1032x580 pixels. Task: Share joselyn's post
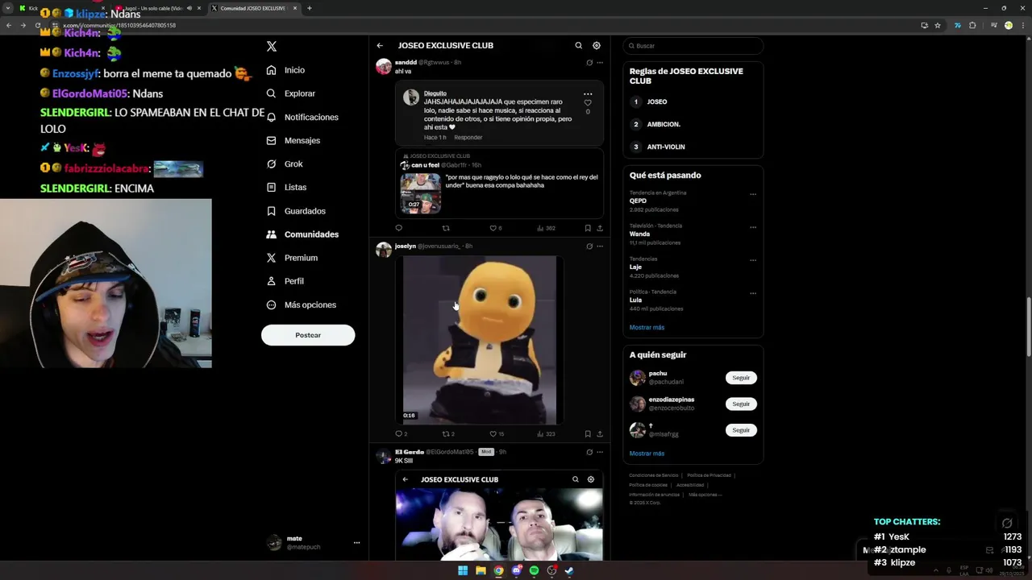[600, 434]
